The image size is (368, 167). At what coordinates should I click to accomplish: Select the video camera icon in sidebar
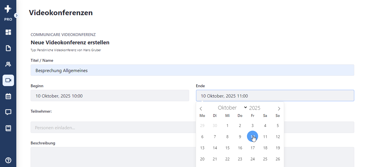pos(8,80)
